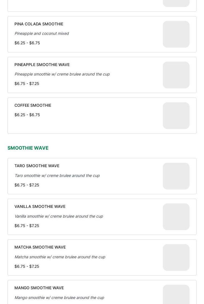Open the Mango Smoothie Wave title
The height and width of the screenshot is (304, 204).
[x=39, y=288]
